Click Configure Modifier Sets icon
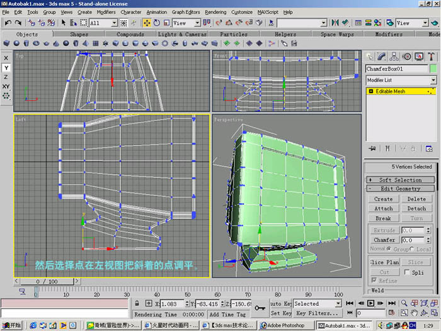 [428, 149]
